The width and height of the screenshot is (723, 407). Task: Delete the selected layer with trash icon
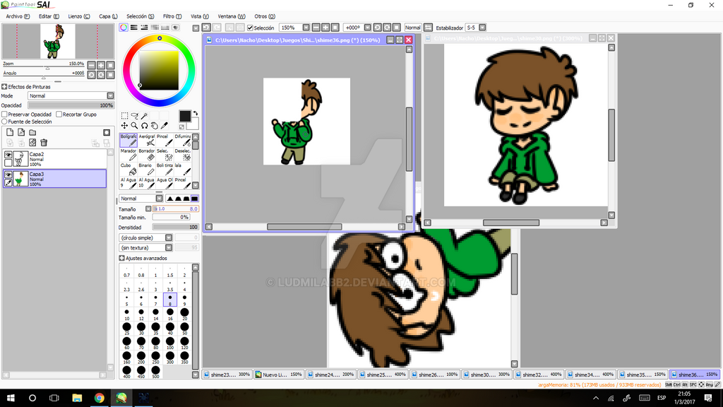point(44,143)
